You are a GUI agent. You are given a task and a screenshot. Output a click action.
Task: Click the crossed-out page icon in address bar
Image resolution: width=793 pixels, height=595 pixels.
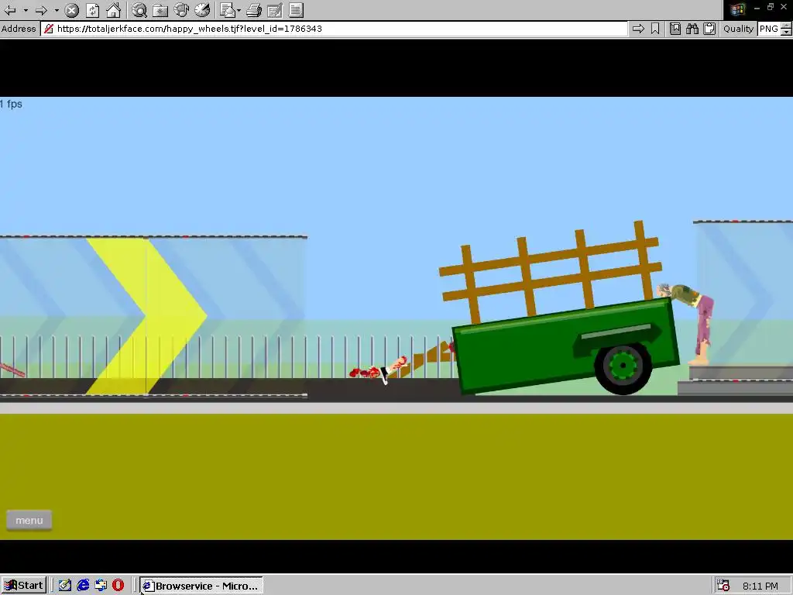click(49, 29)
